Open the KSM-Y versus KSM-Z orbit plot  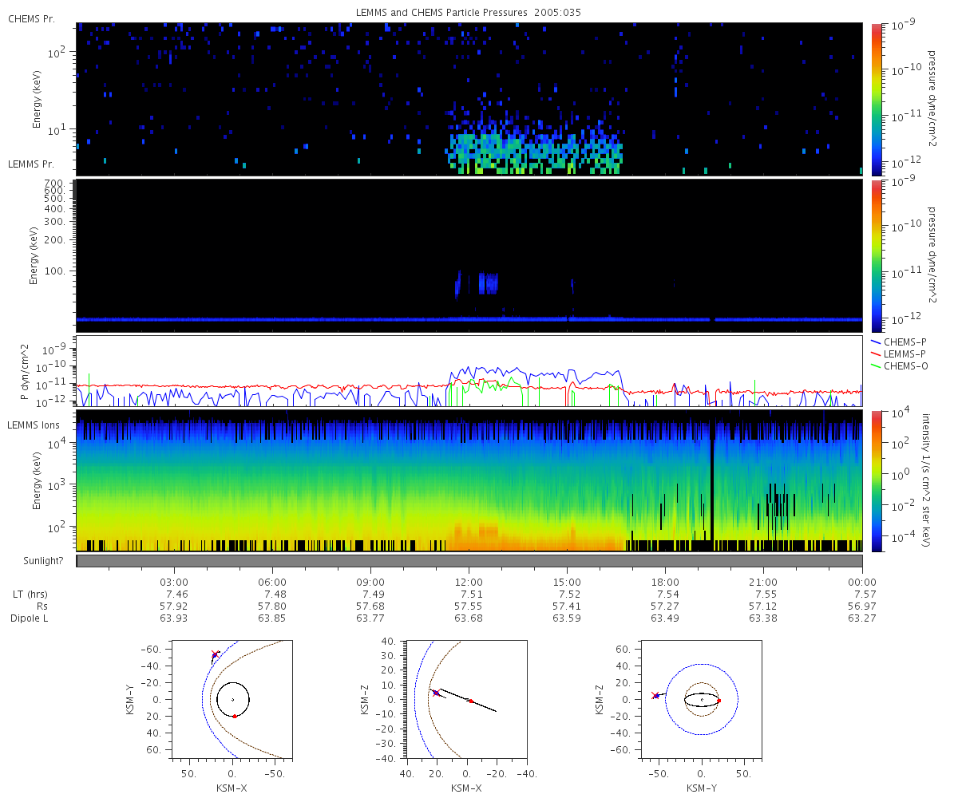click(702, 698)
